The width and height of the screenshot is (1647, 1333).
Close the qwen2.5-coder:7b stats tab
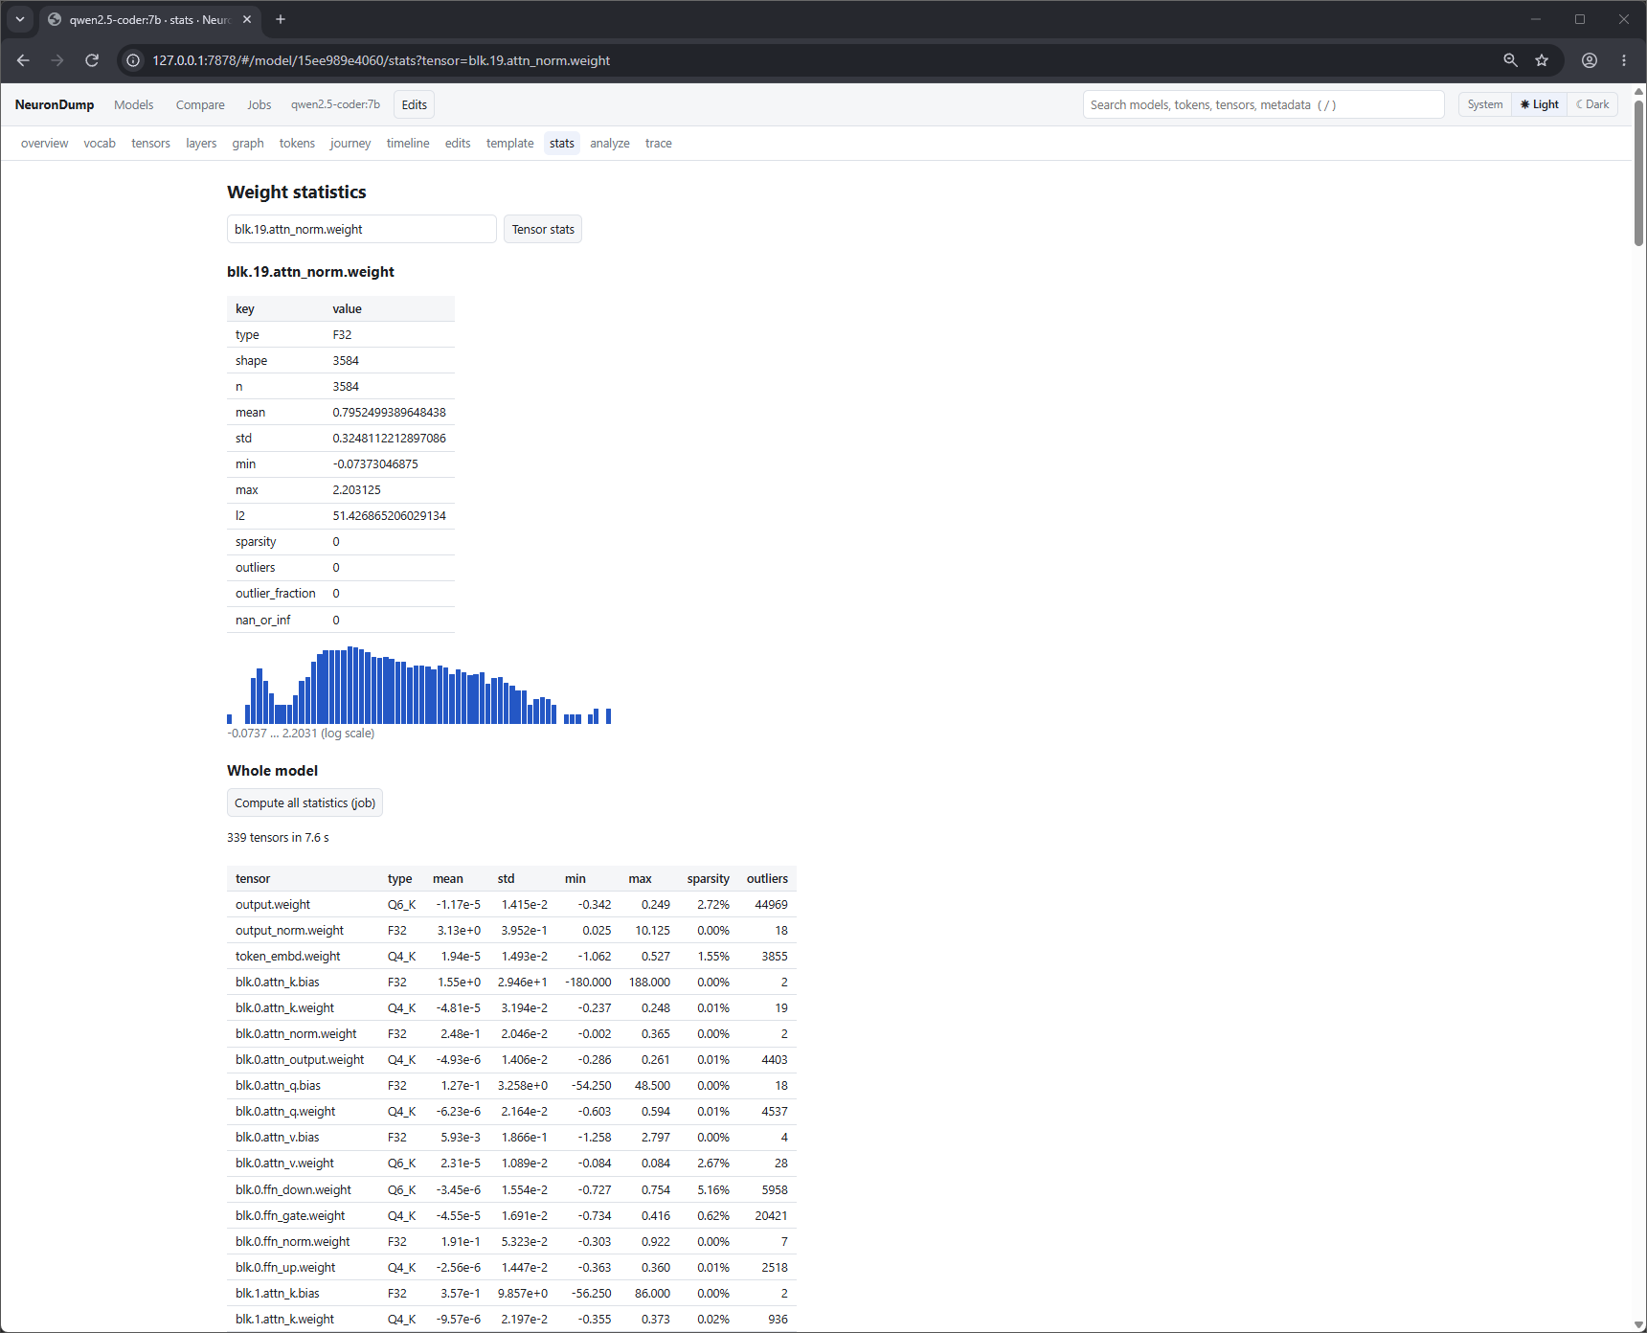click(x=247, y=19)
